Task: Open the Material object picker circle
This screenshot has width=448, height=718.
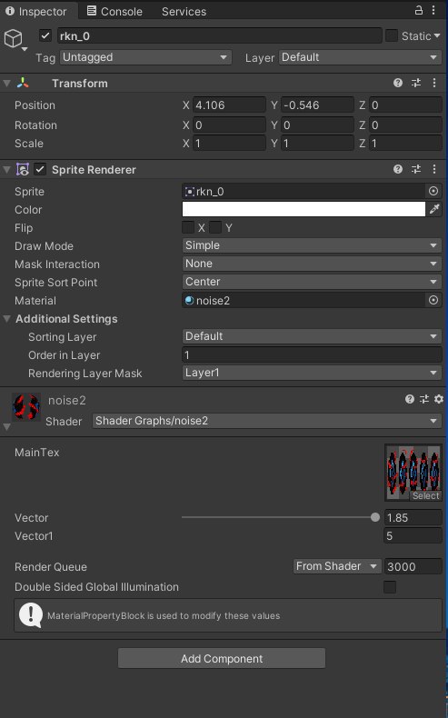Action: (x=433, y=300)
